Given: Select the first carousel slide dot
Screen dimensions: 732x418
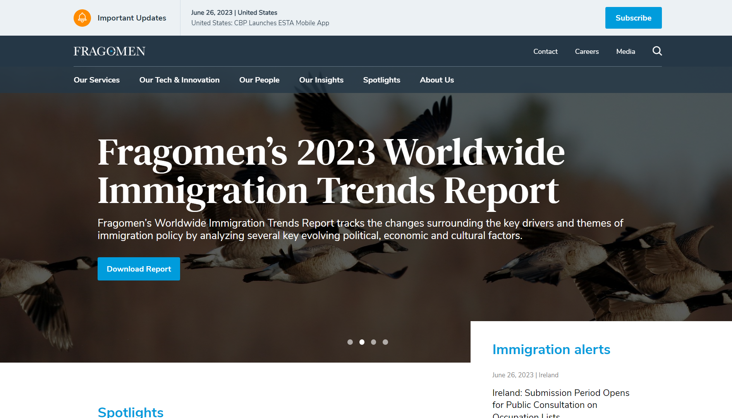Looking at the screenshot, I should [350, 342].
